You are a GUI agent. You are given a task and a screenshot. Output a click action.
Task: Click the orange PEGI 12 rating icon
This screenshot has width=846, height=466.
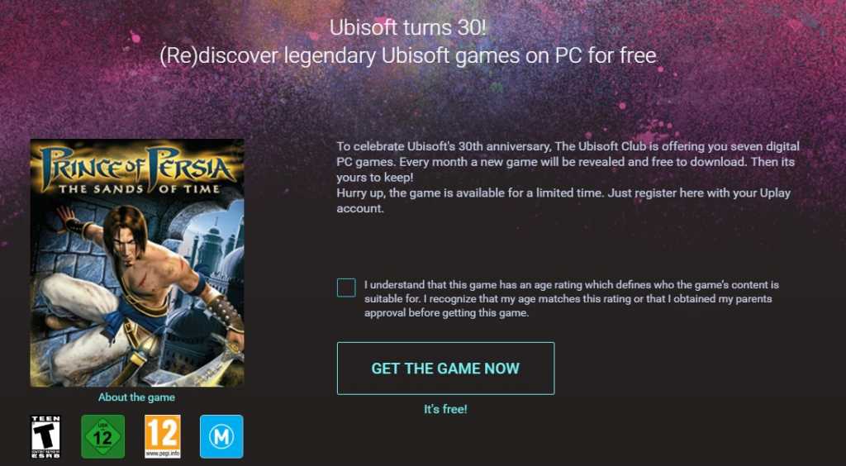point(163,437)
